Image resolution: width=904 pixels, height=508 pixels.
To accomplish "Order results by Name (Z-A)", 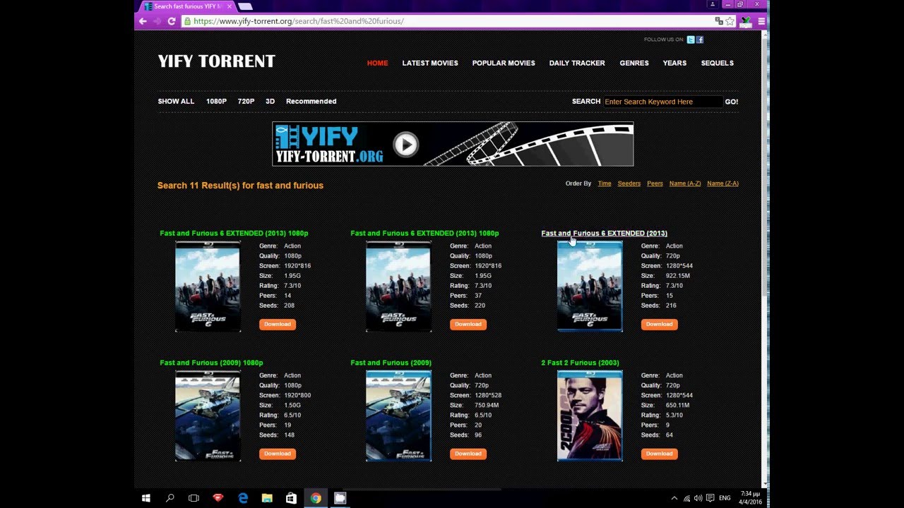I will (x=722, y=183).
